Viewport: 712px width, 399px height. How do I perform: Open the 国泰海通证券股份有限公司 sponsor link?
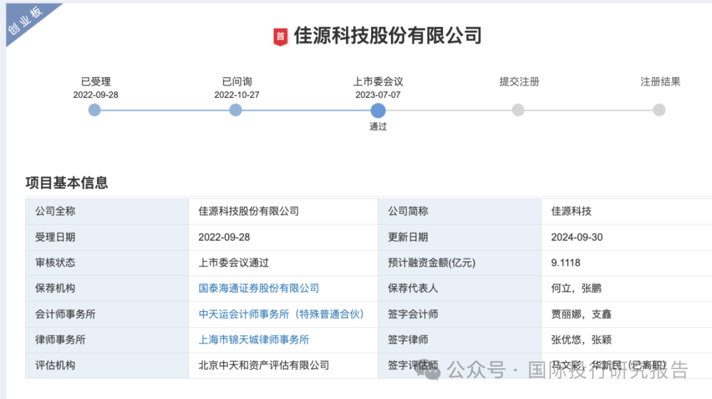(x=258, y=288)
